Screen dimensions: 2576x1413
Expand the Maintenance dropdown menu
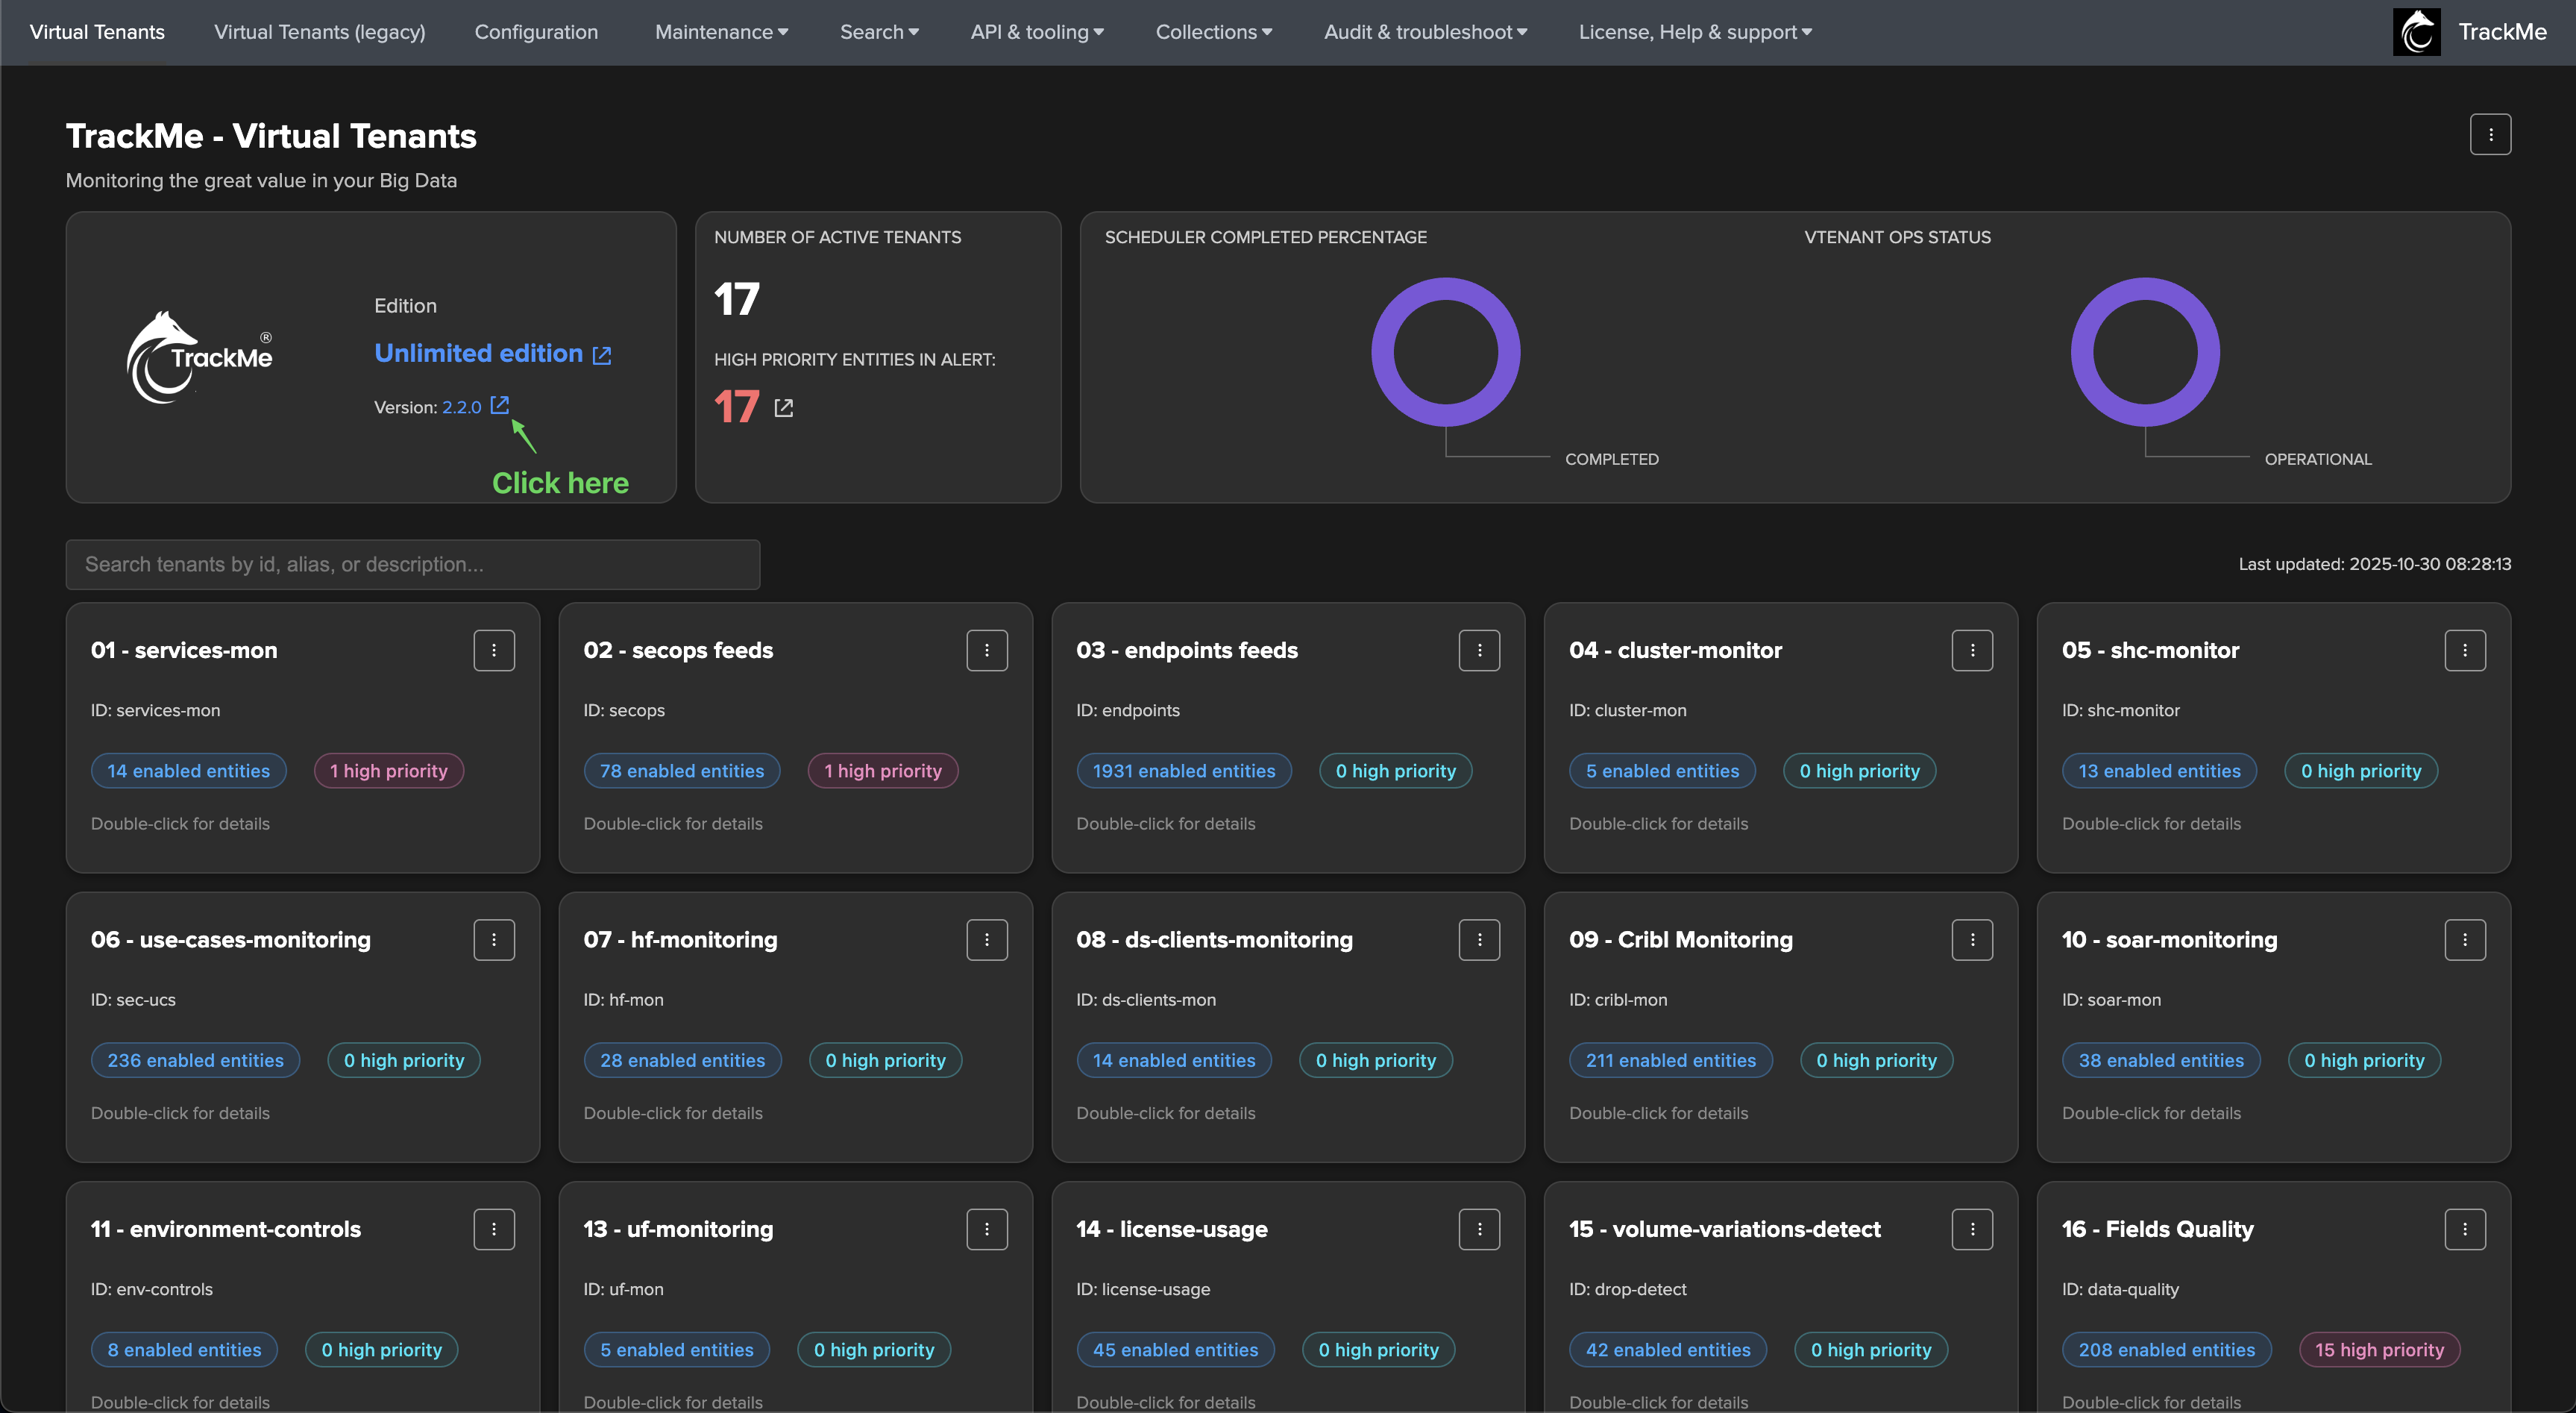(x=721, y=32)
